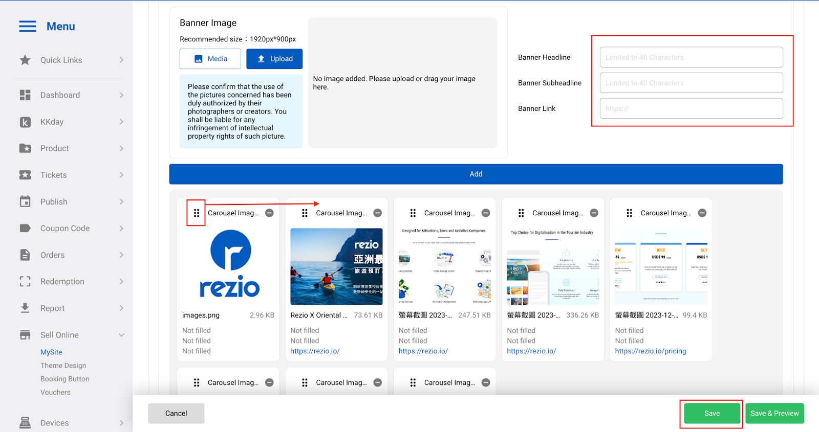Open the Orders document icon
This screenshot has width=819, height=432.
point(25,255)
